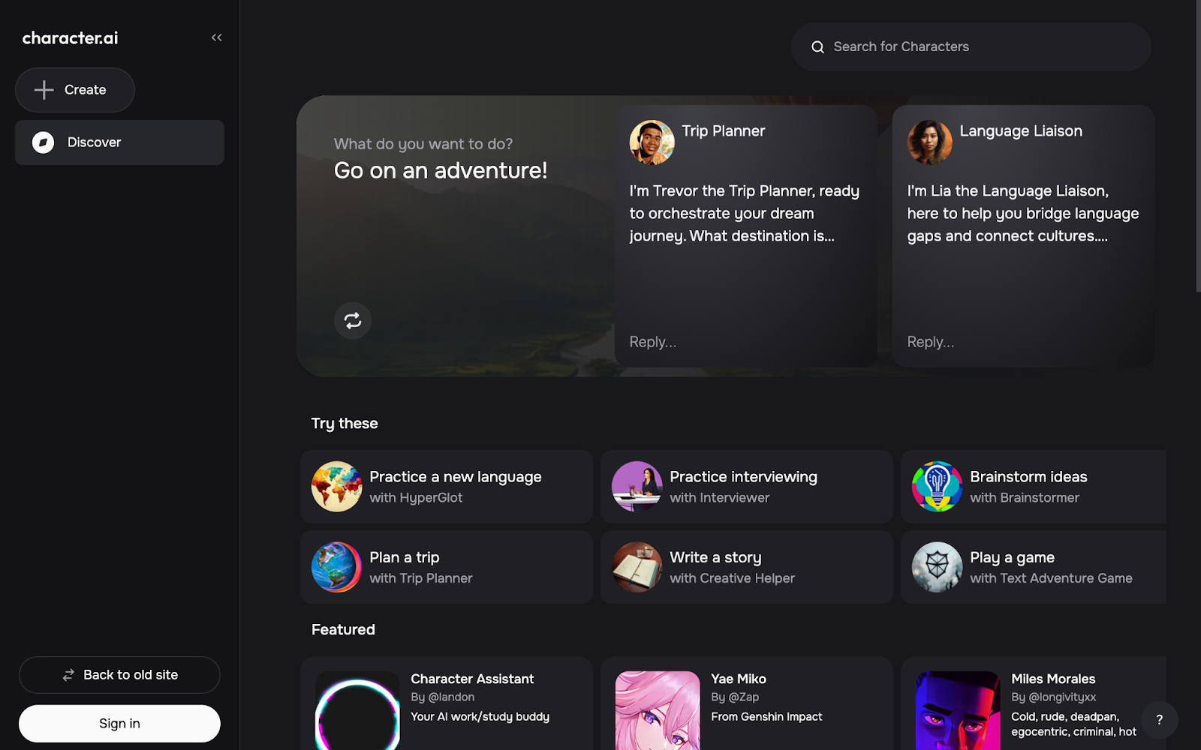
Task: Click the refresh adventure suggestions icon
Action: [353, 321]
